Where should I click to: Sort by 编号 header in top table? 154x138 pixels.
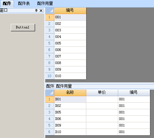[70, 11]
